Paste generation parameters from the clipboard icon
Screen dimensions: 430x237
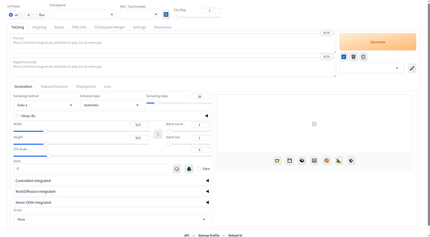363,56
